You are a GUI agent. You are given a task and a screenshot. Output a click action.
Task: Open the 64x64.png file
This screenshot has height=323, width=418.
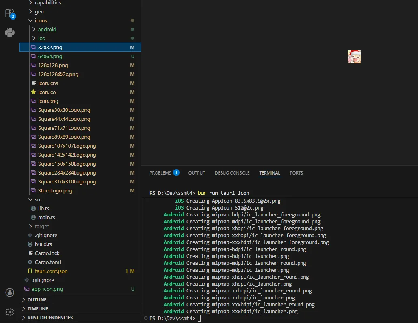coord(50,57)
